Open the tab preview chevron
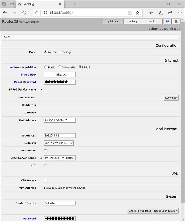 point(76,4)
